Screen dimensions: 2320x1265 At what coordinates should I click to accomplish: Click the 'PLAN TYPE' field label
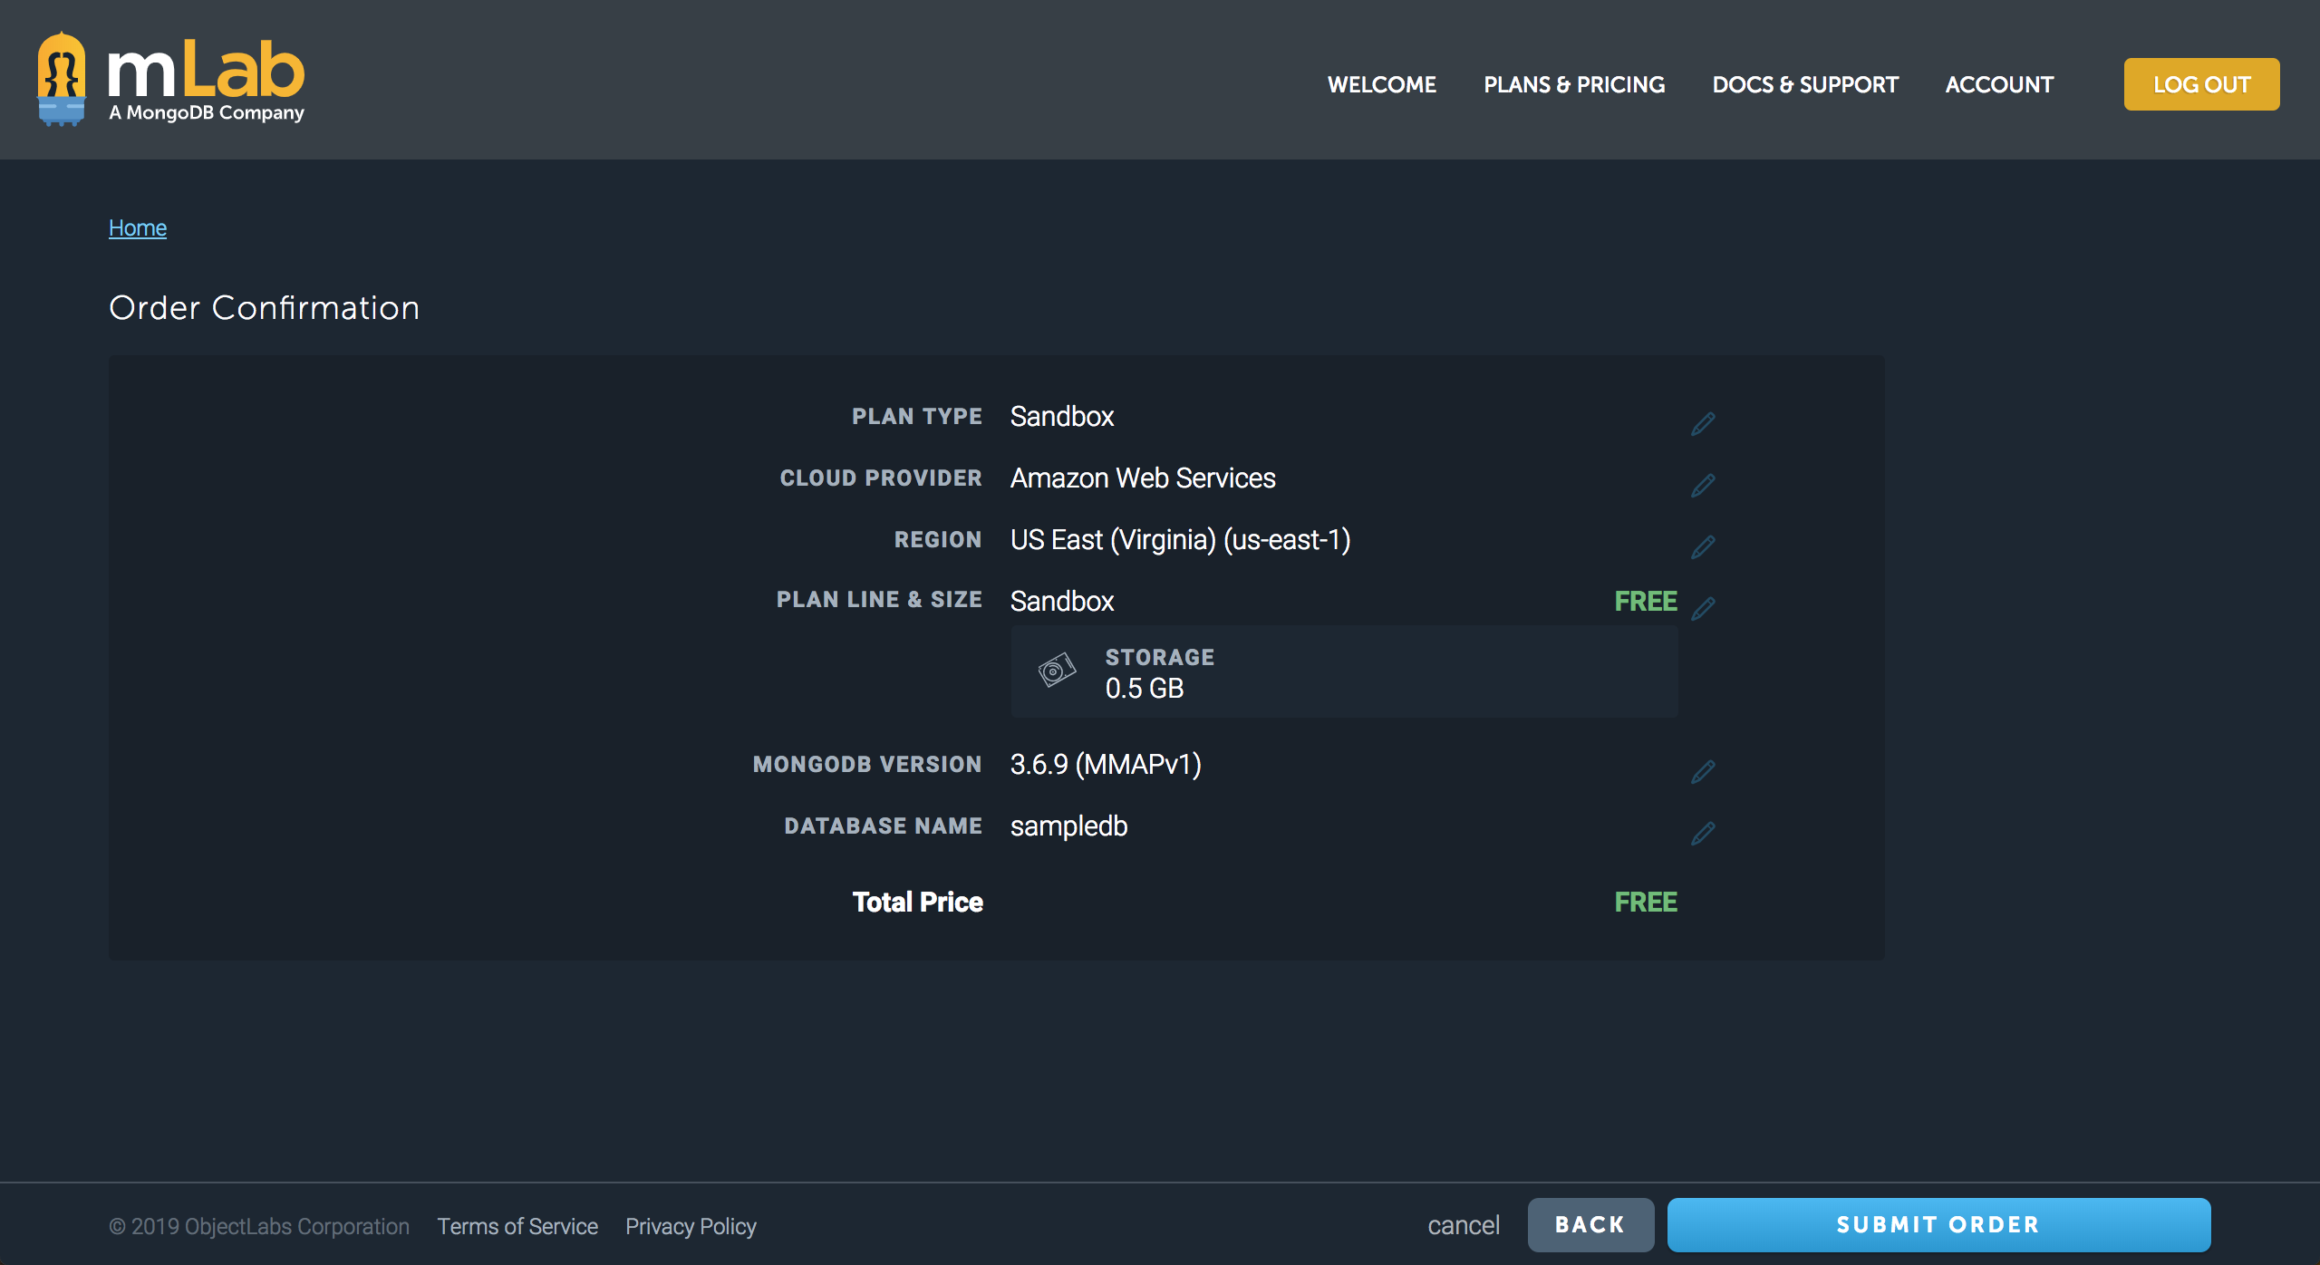tap(917, 416)
